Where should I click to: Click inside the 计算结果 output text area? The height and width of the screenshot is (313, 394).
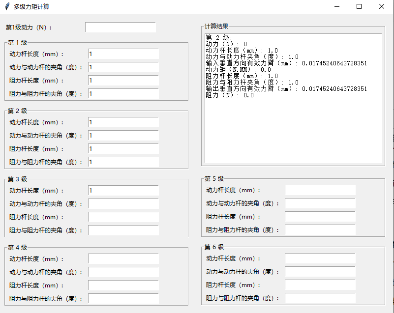click(293, 128)
